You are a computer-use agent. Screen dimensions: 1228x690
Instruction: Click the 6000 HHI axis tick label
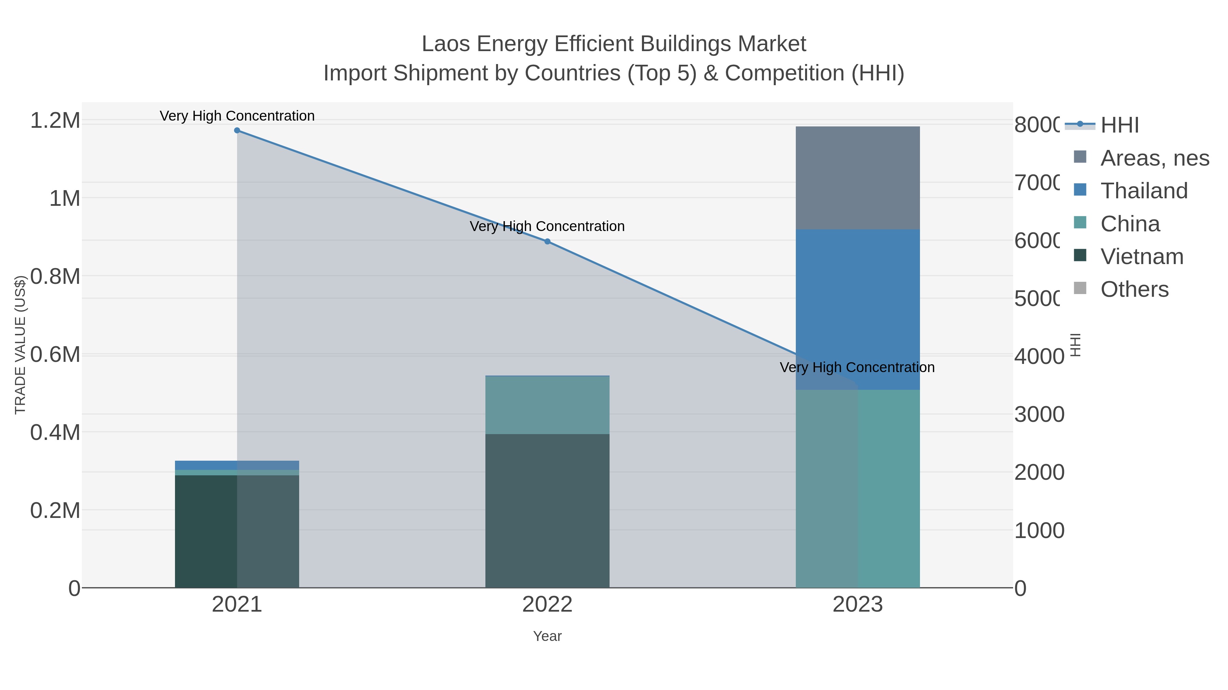click(1037, 241)
